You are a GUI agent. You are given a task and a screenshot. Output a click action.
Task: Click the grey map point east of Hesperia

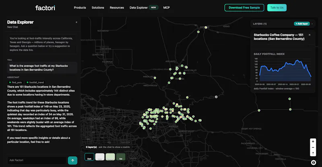pyautogui.click(x=216, y=97)
